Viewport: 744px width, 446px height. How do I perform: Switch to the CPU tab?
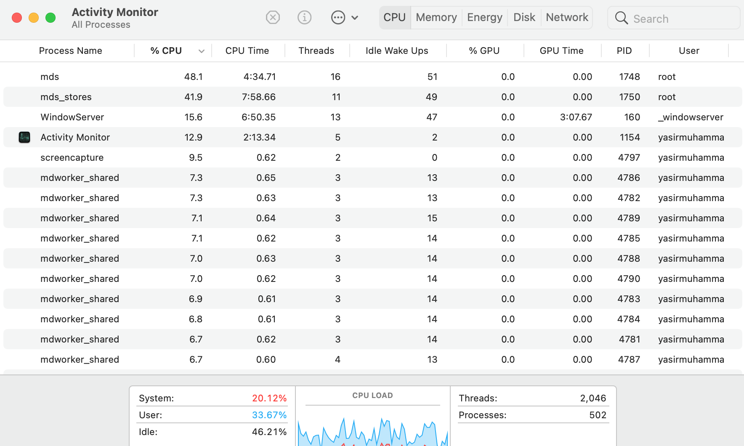(x=395, y=18)
